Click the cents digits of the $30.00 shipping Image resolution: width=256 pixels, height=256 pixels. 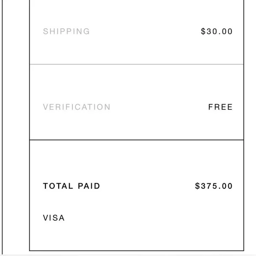coord(227,31)
